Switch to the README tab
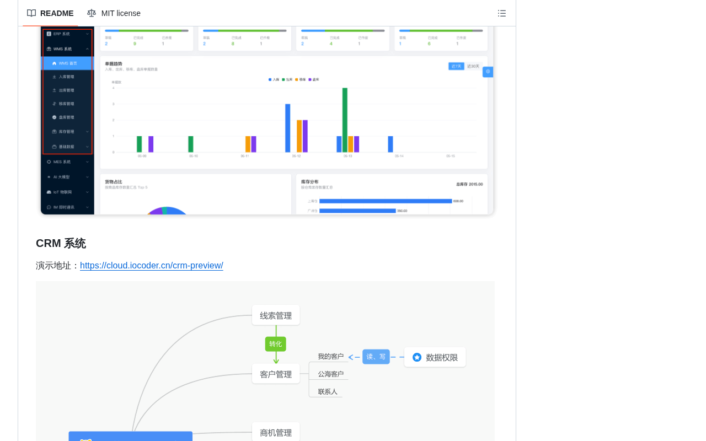 click(x=50, y=13)
